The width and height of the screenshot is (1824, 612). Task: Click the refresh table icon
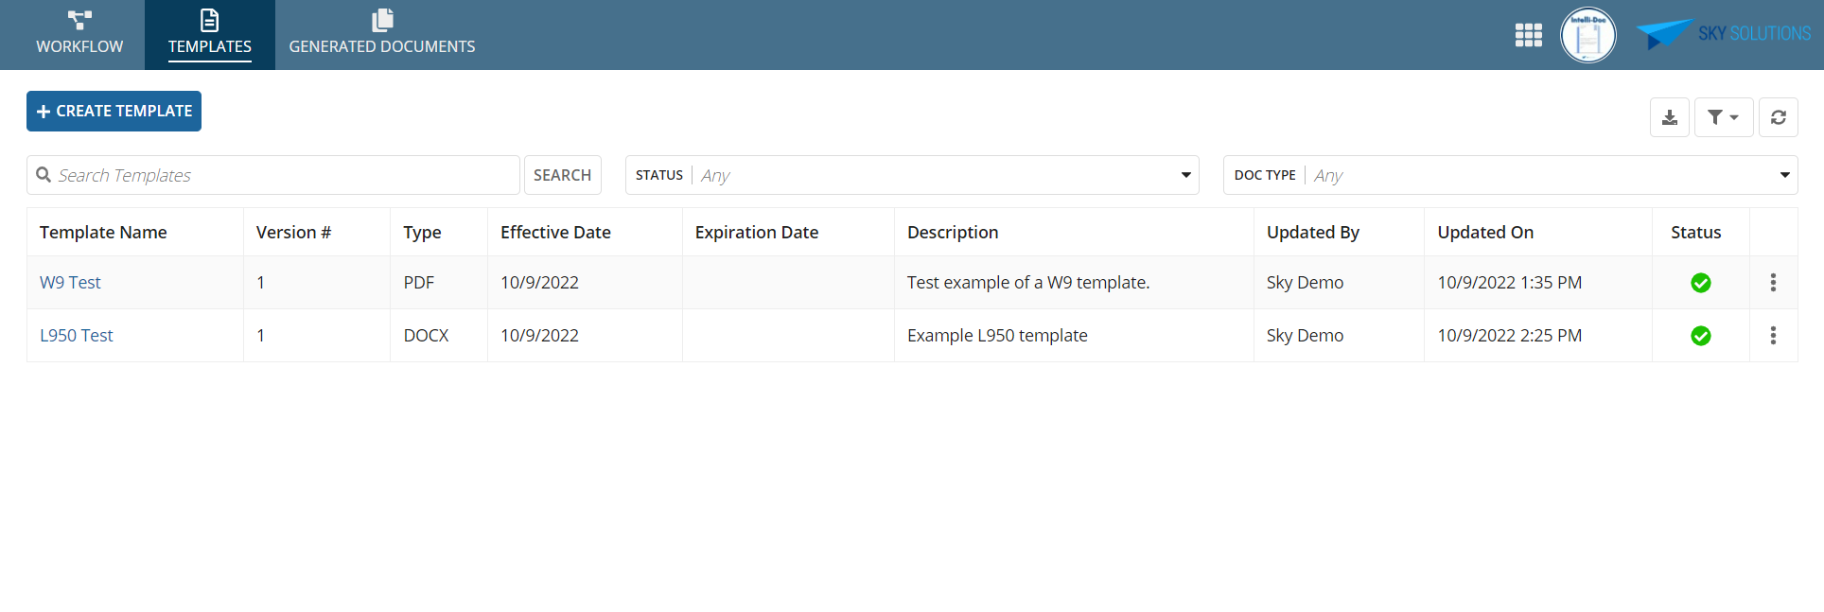tap(1778, 117)
